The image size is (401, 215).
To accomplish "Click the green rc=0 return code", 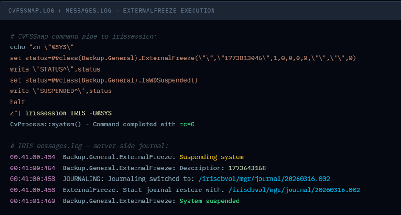I will 187,124.
